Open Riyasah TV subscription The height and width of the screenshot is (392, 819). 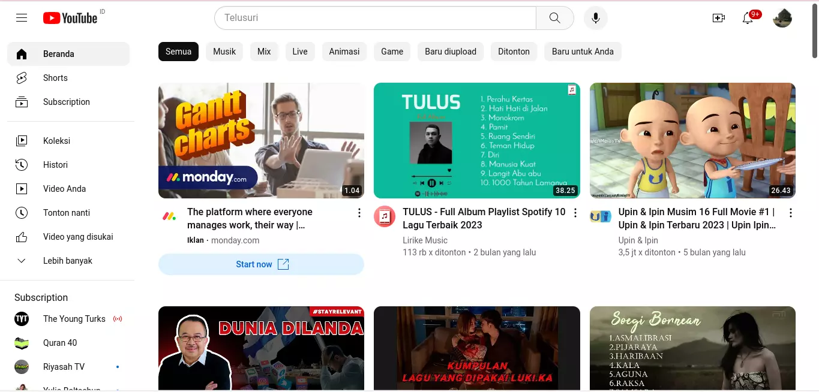click(x=68, y=367)
